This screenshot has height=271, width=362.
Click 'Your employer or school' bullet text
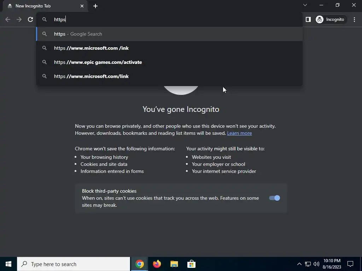[x=218, y=164]
